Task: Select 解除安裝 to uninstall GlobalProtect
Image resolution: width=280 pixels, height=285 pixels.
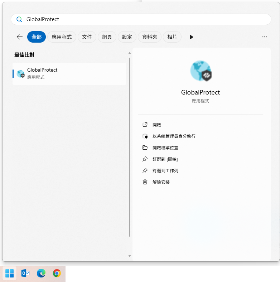Action: (161, 182)
